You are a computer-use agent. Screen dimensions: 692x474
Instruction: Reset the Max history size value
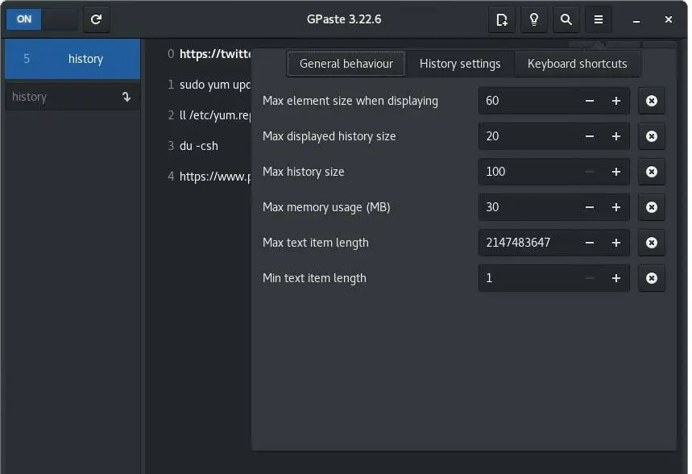(652, 172)
